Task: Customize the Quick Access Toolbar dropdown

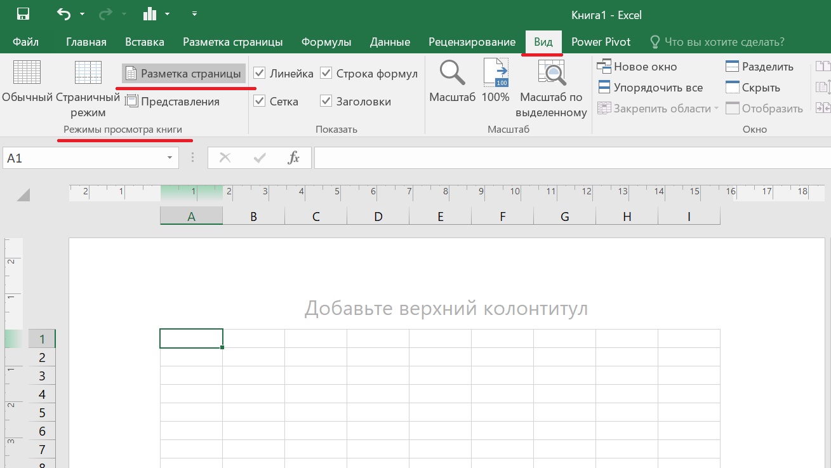Action: (x=194, y=13)
